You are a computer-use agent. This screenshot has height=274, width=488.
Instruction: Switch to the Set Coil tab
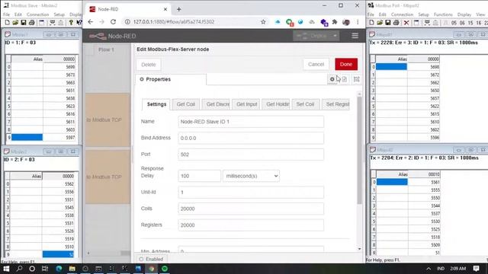pos(305,104)
